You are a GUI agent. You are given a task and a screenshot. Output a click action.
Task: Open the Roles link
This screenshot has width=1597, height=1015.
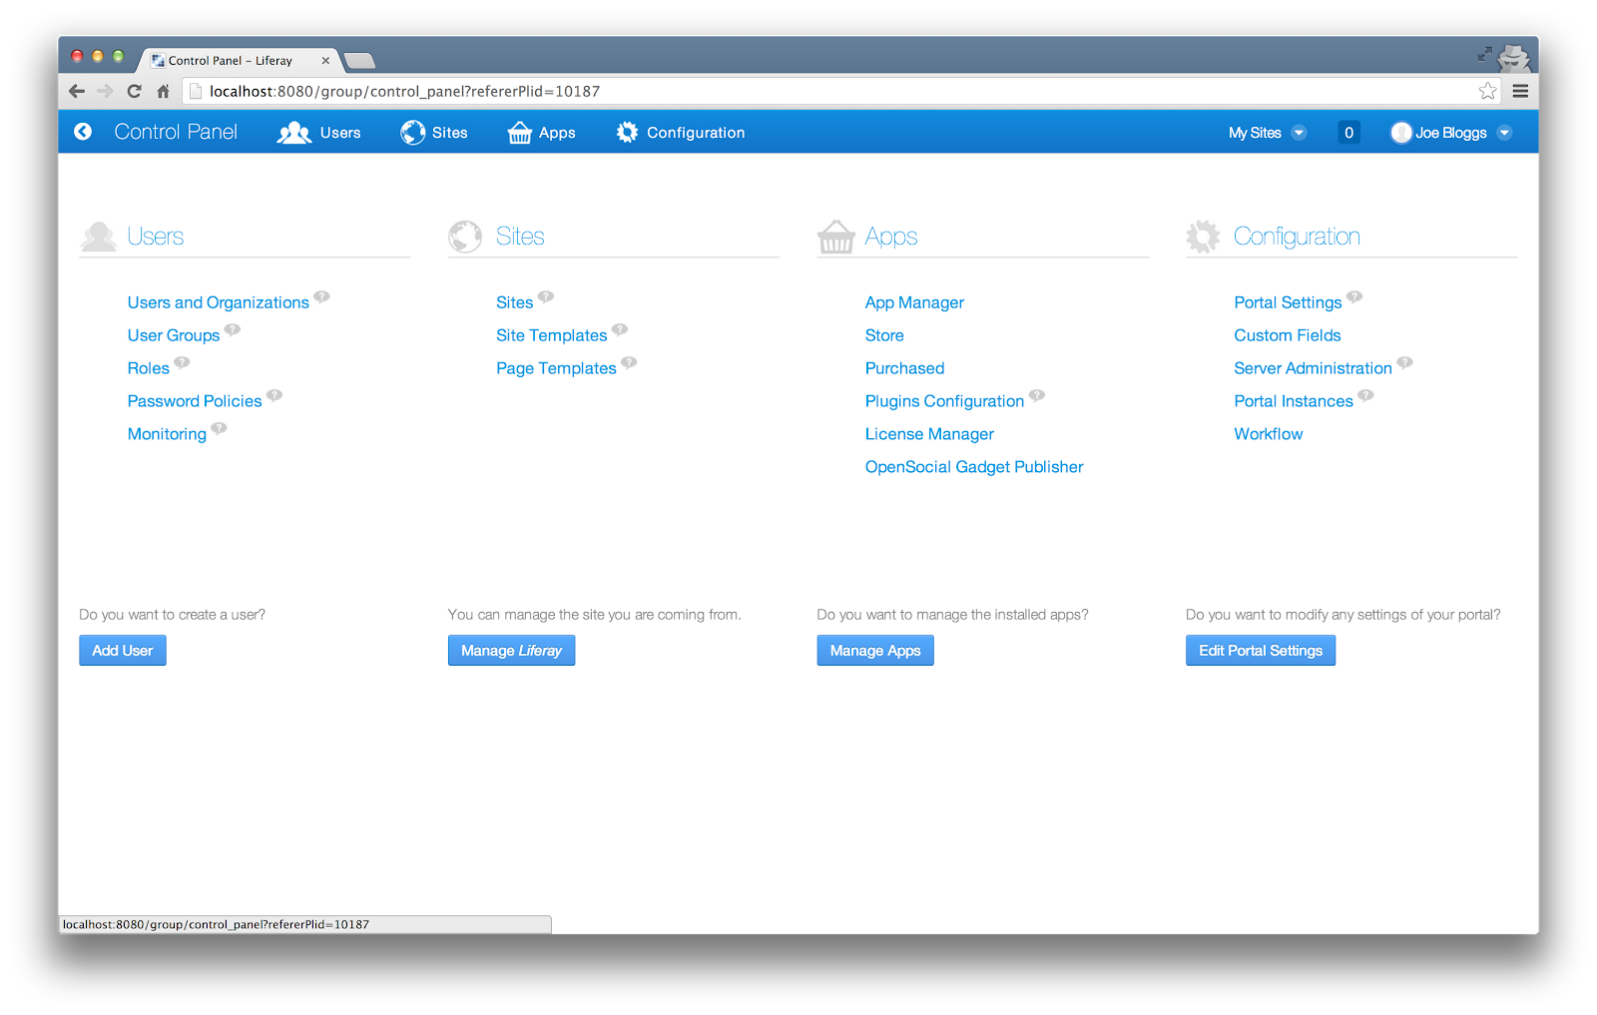149,368
